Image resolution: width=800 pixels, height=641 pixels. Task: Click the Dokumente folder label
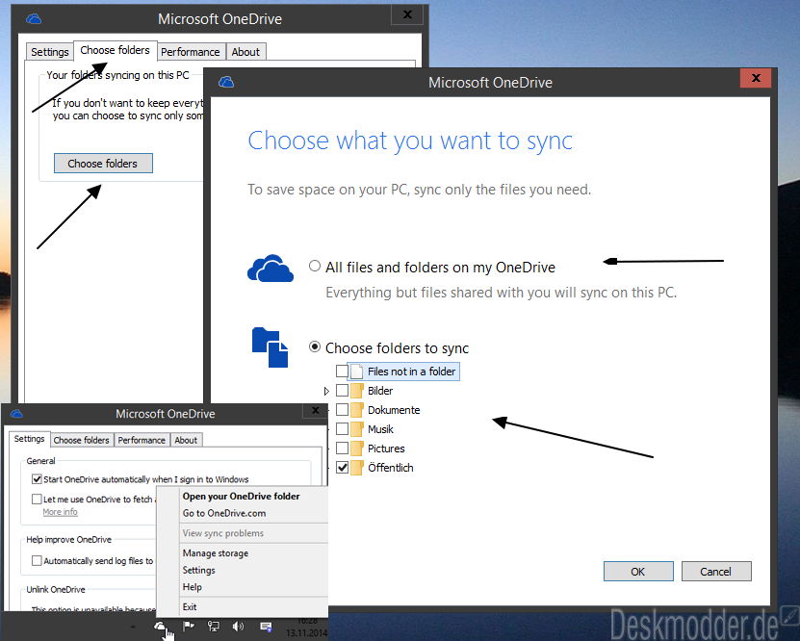coord(394,410)
